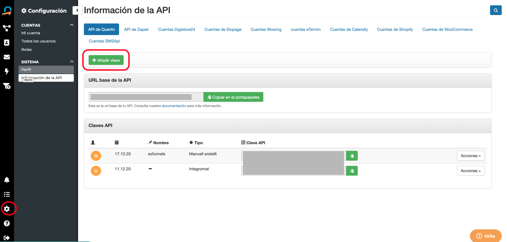Click the user avatar in Integromat row
Image resolution: width=507 pixels, height=242 pixels.
pyautogui.click(x=96, y=171)
